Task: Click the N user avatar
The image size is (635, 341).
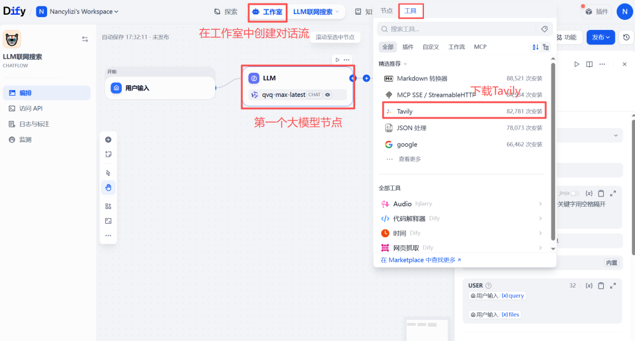Action: click(624, 12)
